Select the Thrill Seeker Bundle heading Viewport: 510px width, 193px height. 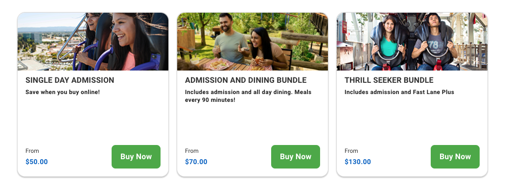click(x=389, y=80)
